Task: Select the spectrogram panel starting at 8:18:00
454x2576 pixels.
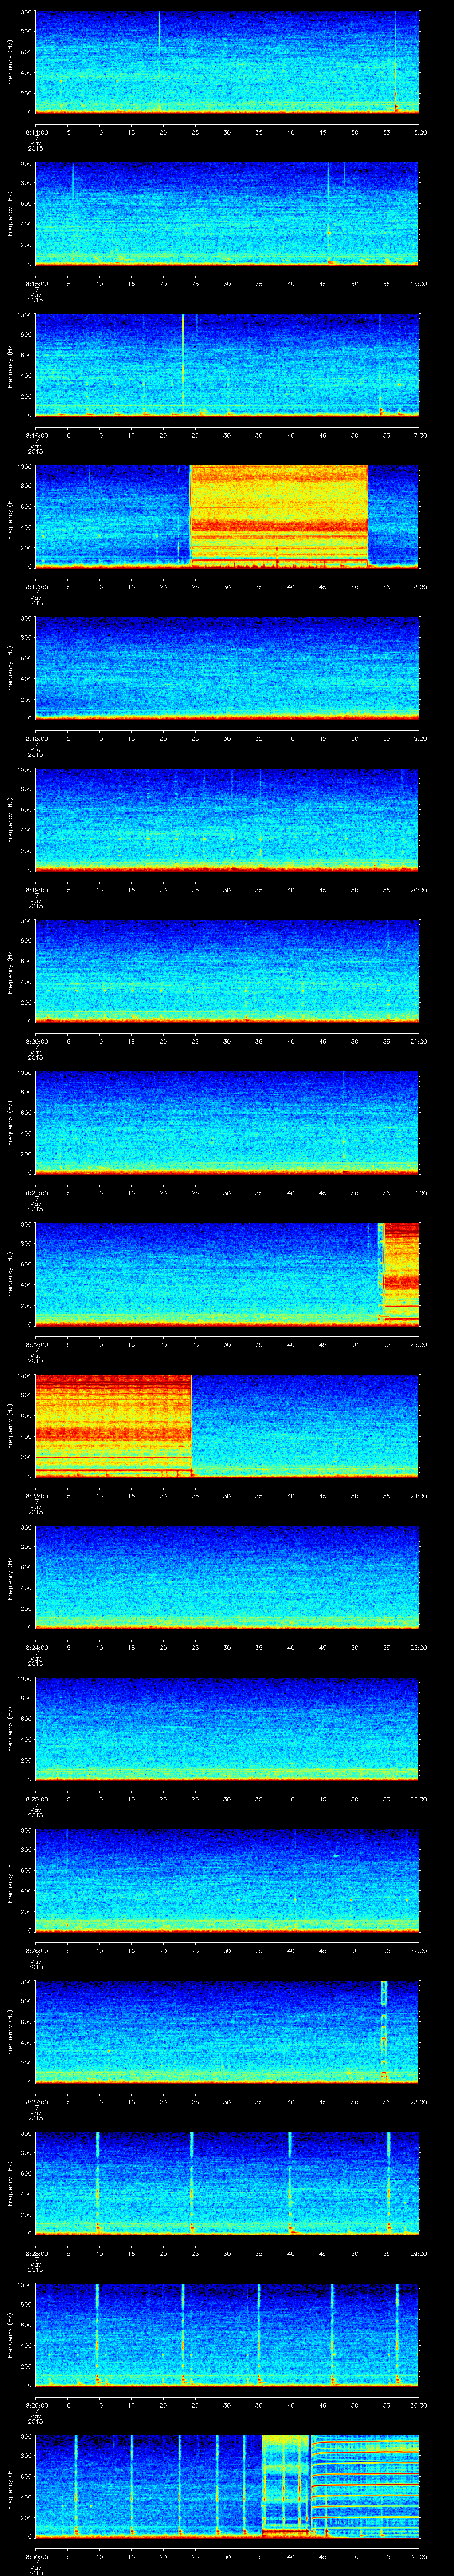Action: [x=227, y=668]
